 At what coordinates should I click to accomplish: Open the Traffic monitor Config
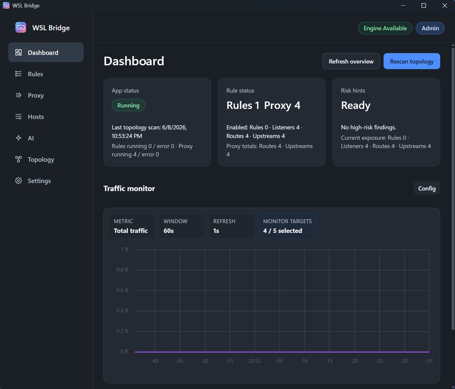427,188
